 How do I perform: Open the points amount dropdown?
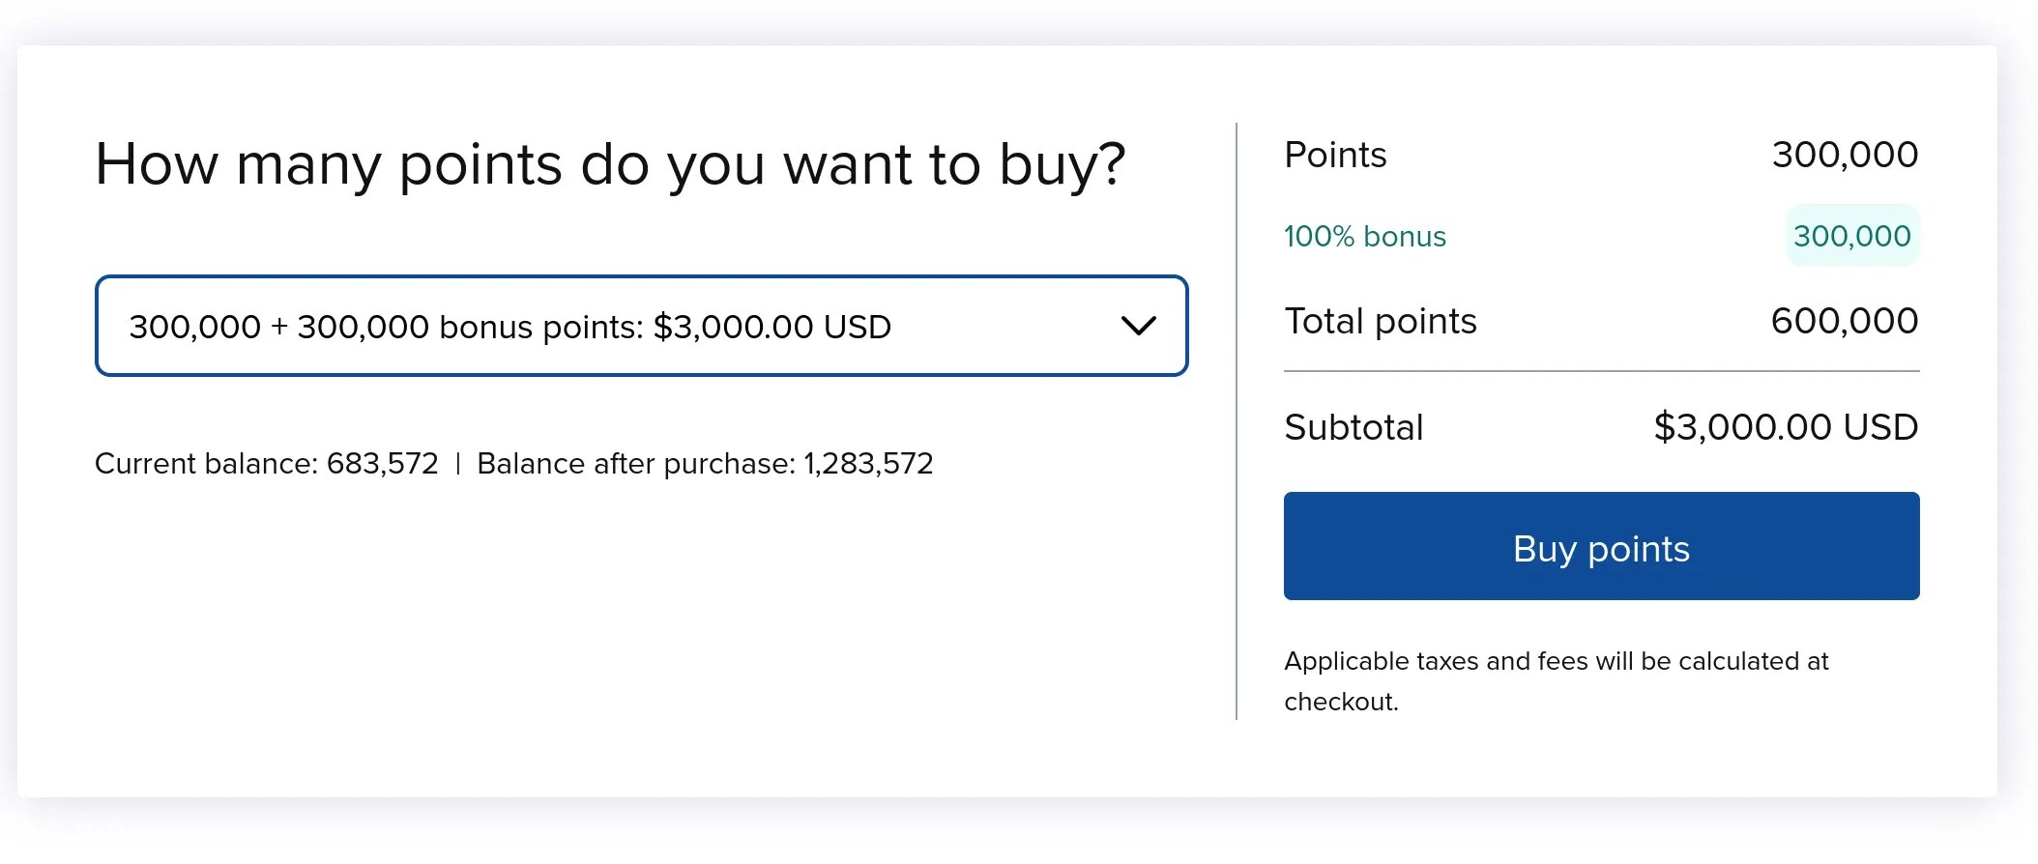click(641, 326)
